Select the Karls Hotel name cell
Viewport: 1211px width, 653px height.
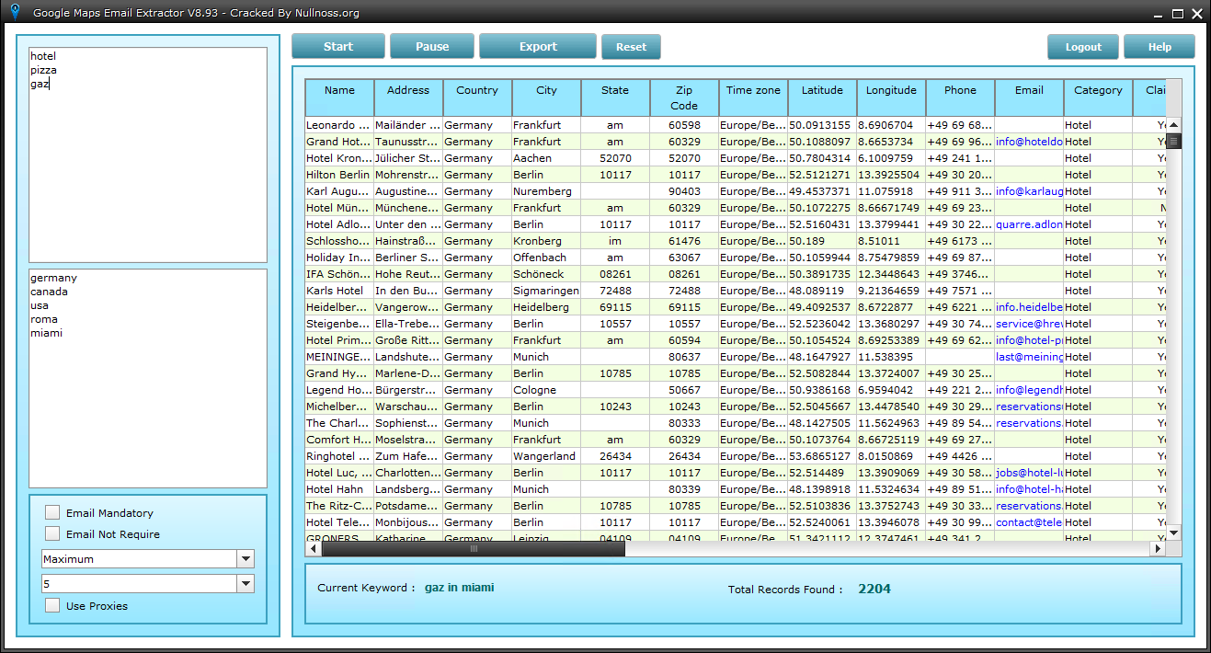tap(339, 291)
